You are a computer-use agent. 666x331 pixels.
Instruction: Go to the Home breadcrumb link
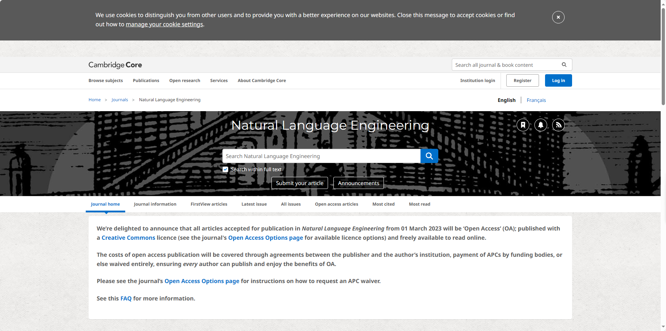pyautogui.click(x=95, y=100)
